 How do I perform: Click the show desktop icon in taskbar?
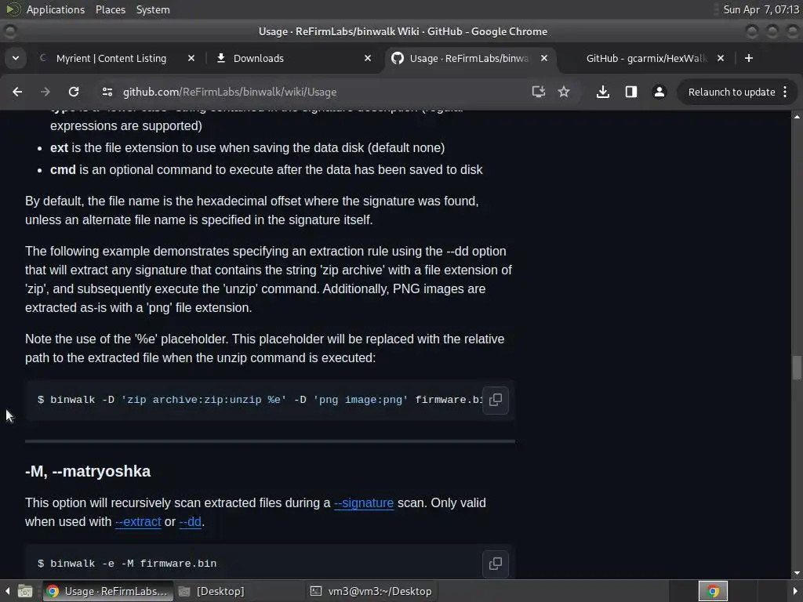(24, 591)
